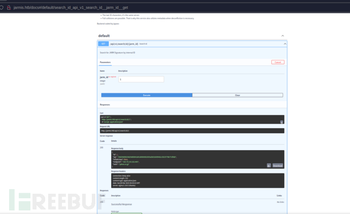Click the 'Search for JARM Signature by internal ID' text
This screenshot has height=214, width=350.
(x=117, y=53)
